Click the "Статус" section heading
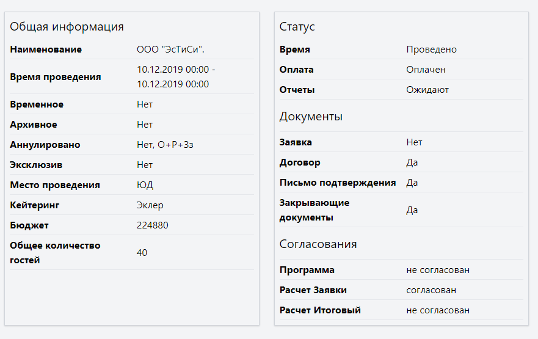 tap(297, 27)
